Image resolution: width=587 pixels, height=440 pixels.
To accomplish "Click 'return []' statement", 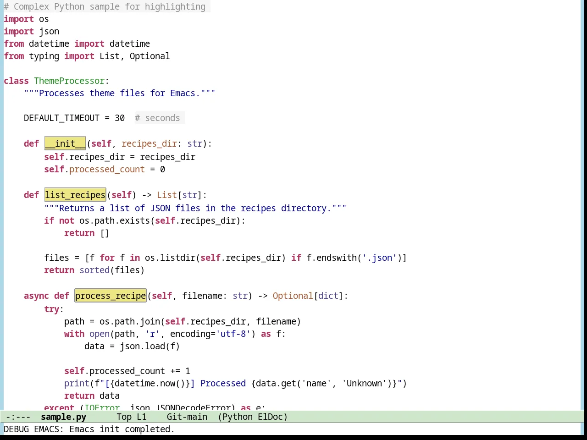I will [87, 233].
